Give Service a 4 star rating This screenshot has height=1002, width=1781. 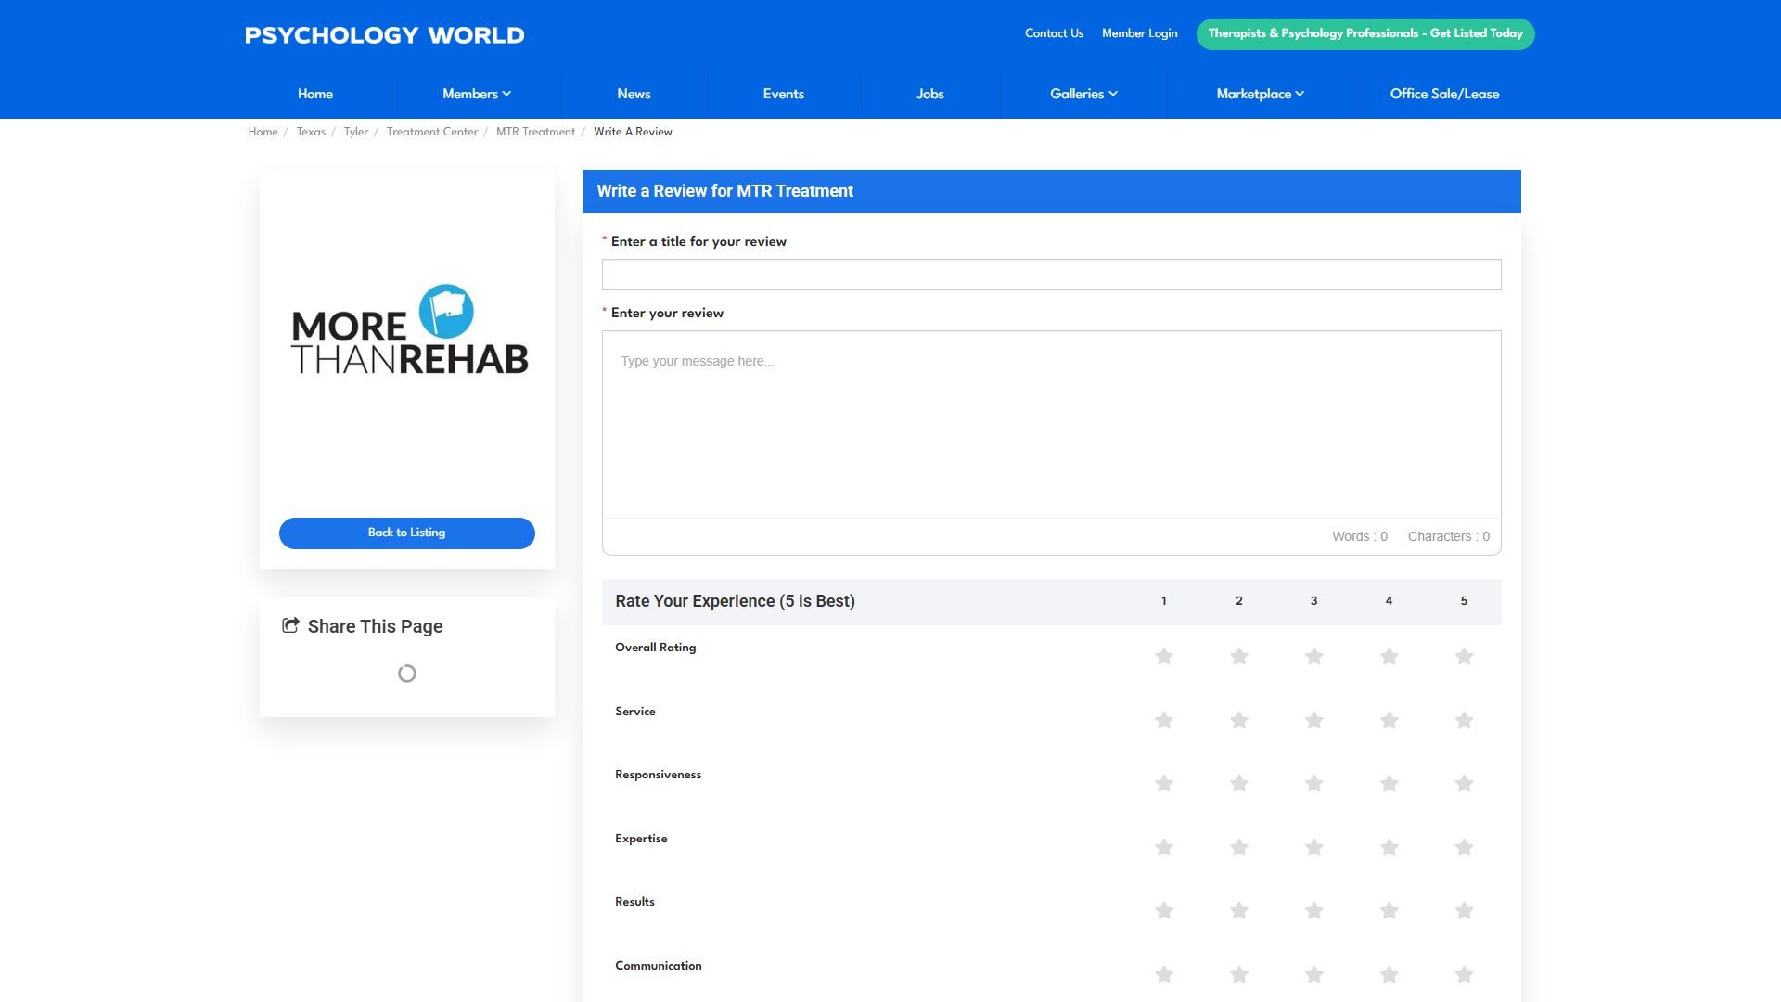click(1390, 721)
